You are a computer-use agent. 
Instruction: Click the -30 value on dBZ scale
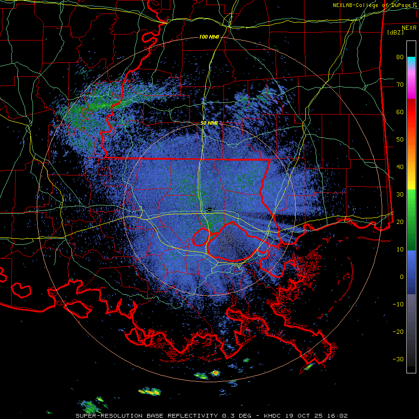(398, 359)
